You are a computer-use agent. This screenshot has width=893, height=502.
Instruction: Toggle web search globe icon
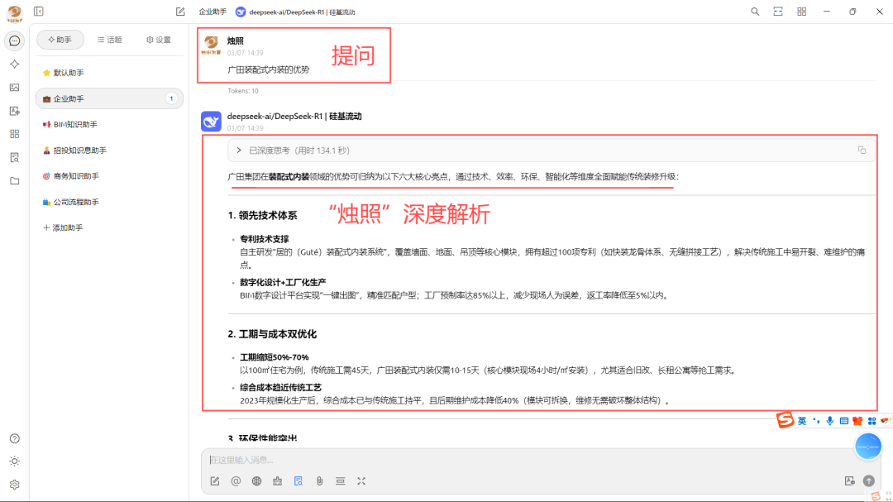[x=257, y=481]
